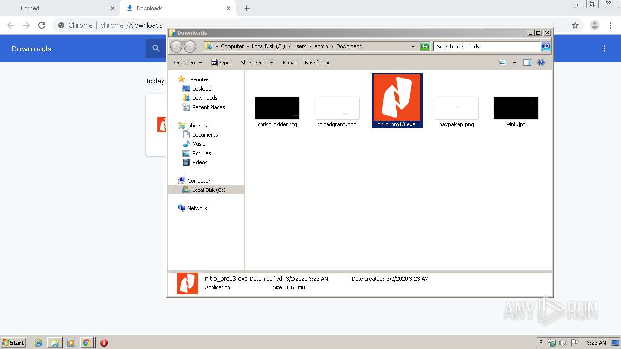The height and width of the screenshot is (349, 621).
Task: Open the Share with menu
Action: click(x=257, y=63)
